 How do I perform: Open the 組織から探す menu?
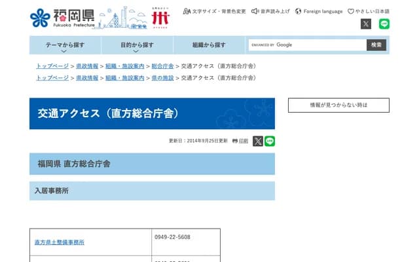(x=209, y=45)
